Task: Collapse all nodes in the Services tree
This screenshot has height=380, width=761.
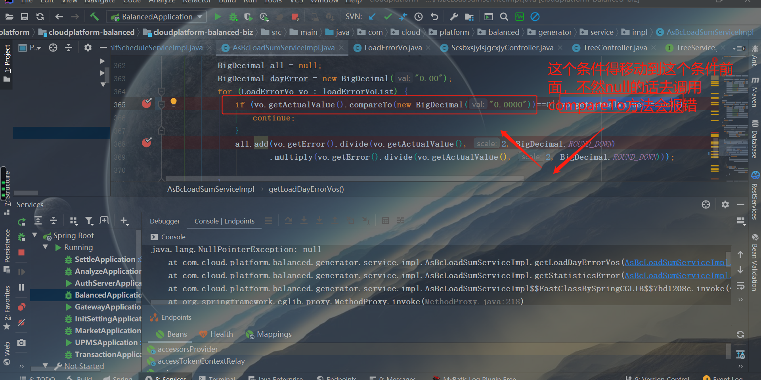Action: (54, 221)
